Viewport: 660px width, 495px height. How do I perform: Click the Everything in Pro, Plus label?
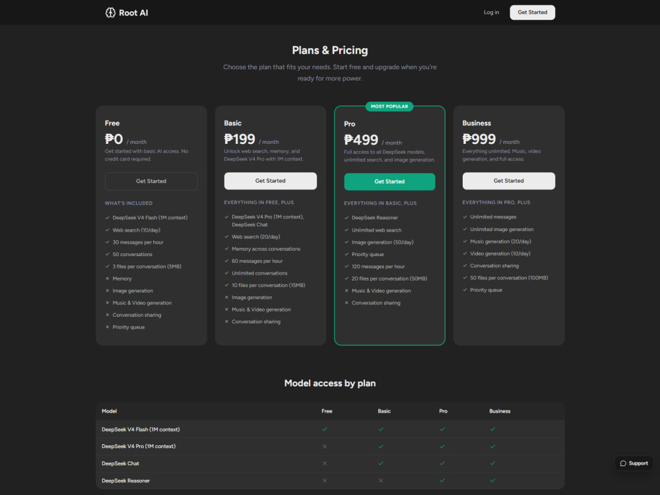(496, 203)
